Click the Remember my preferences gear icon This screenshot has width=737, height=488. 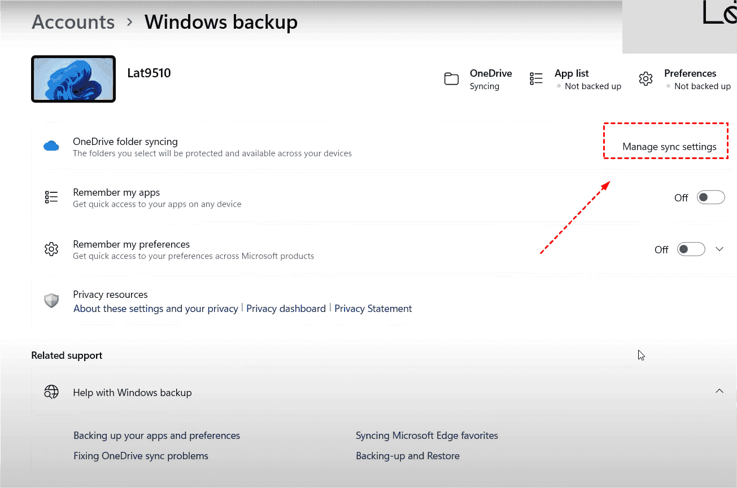(51, 249)
